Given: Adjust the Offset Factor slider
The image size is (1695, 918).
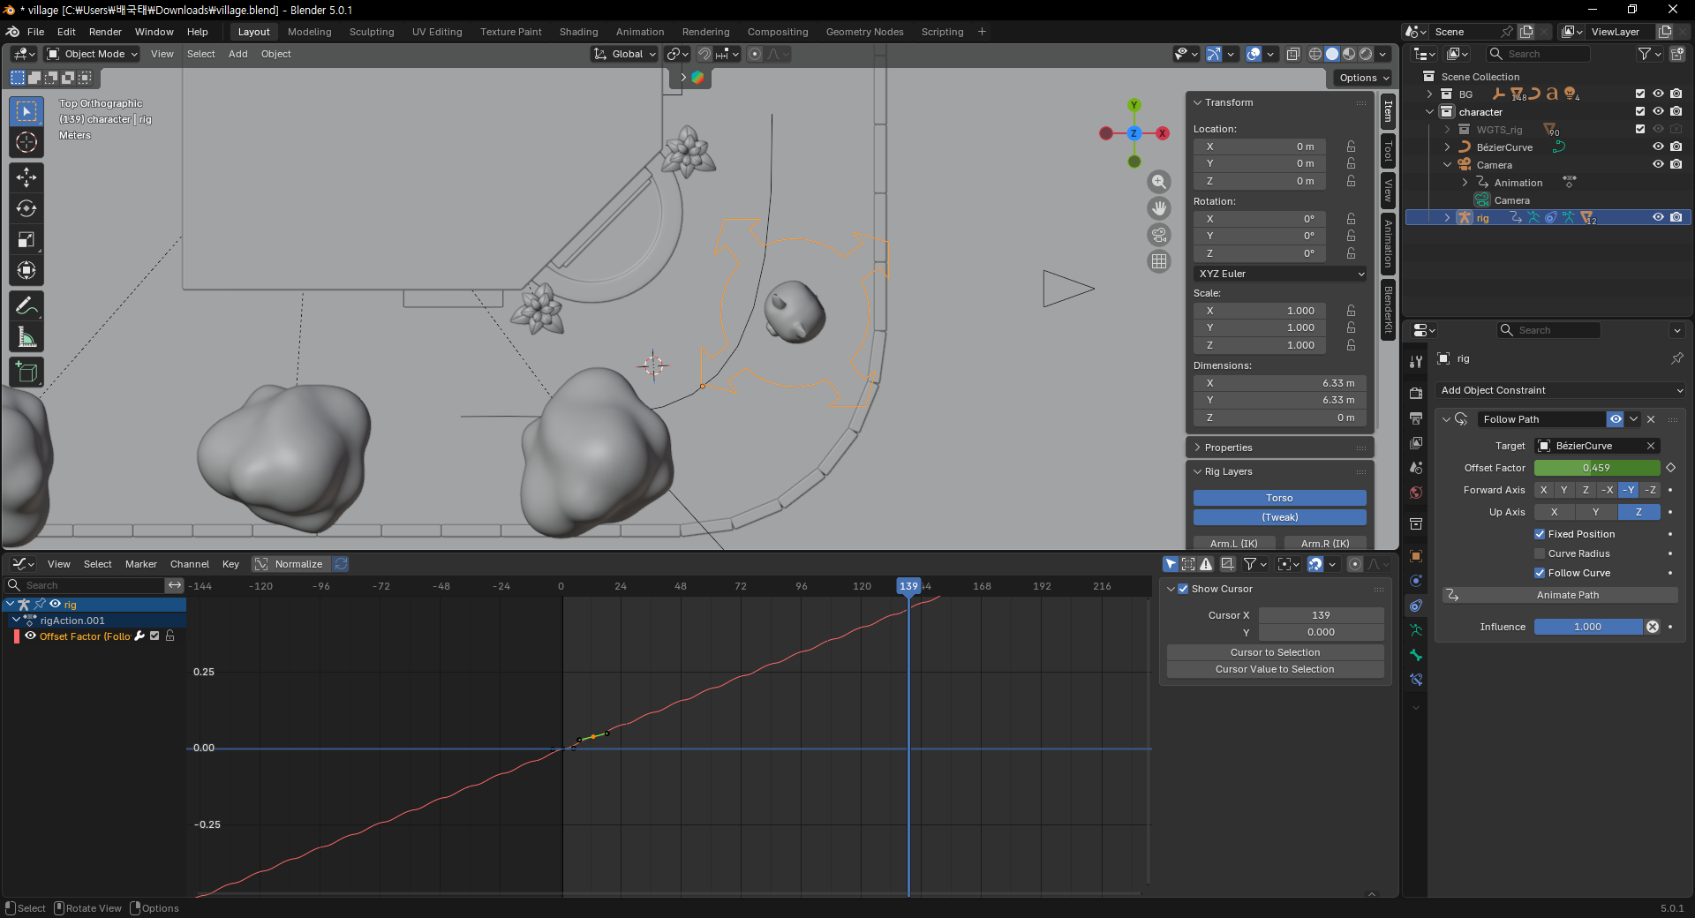Looking at the screenshot, I should tap(1597, 468).
